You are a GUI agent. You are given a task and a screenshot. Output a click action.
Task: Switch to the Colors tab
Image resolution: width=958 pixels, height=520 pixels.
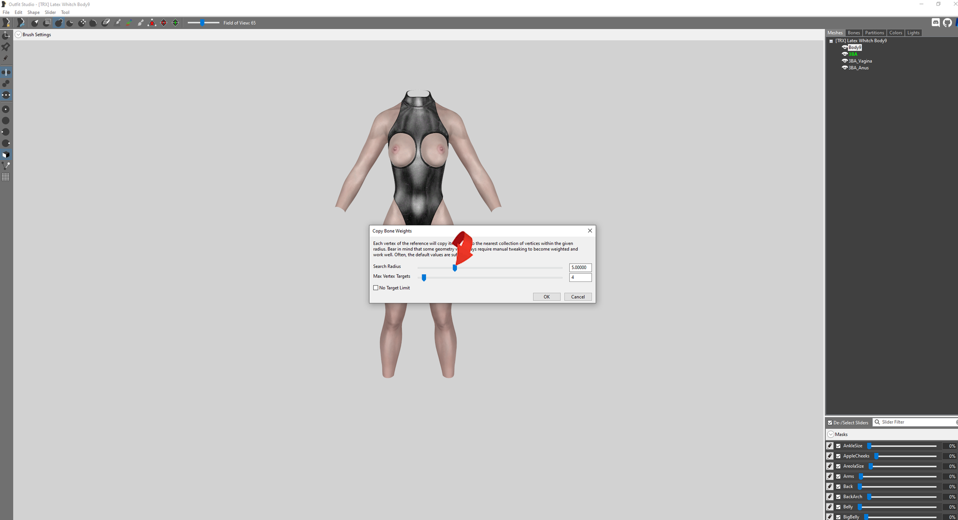click(x=896, y=33)
